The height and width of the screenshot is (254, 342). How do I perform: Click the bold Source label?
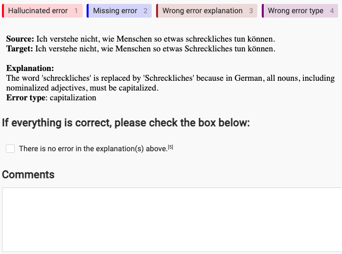(x=20, y=39)
